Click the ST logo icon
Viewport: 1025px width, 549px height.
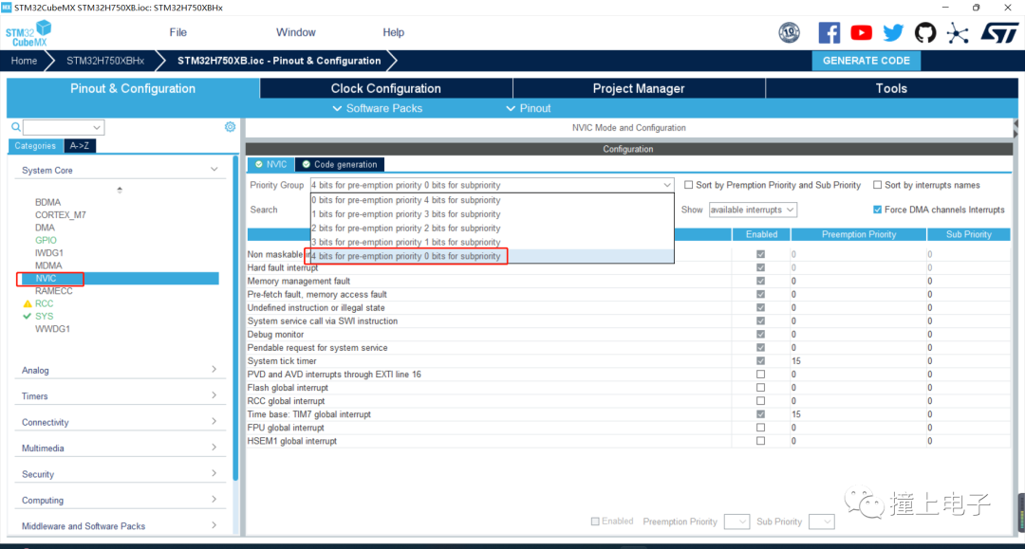point(999,32)
